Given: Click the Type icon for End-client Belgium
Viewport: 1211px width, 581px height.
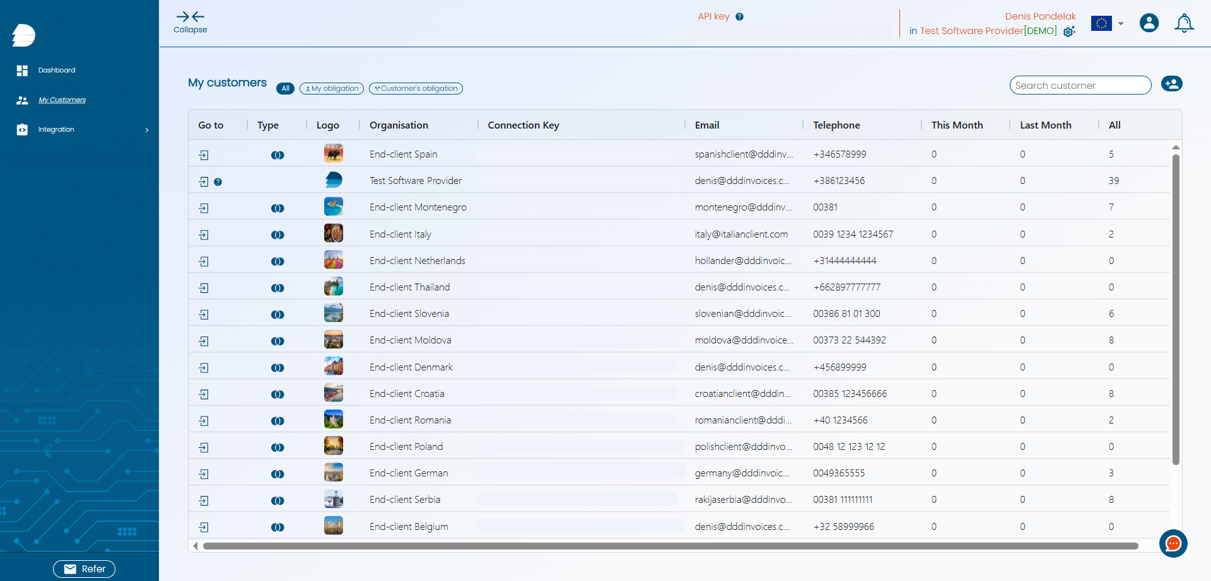Looking at the screenshot, I should 278,527.
